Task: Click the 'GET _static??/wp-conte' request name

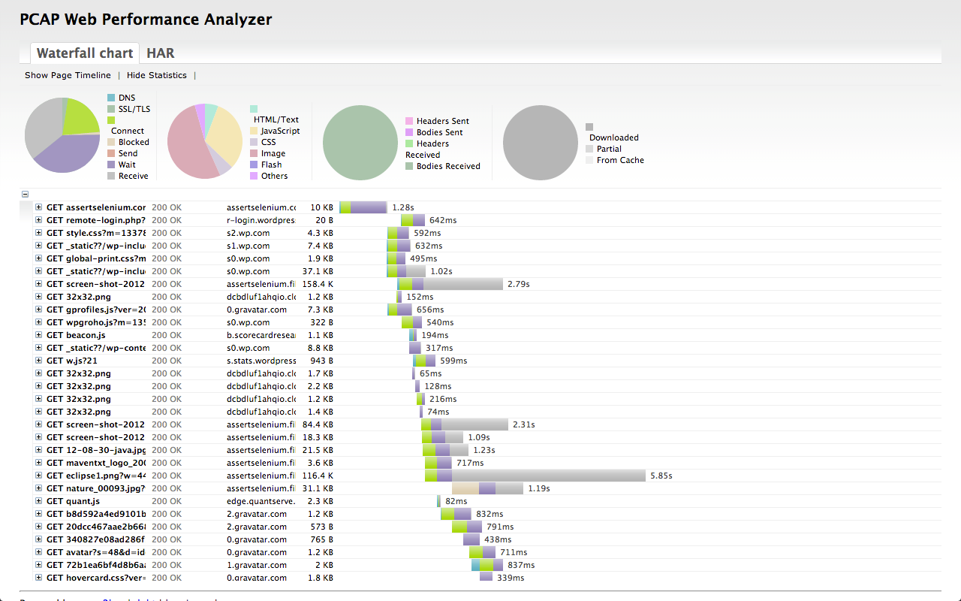Action: 96,348
